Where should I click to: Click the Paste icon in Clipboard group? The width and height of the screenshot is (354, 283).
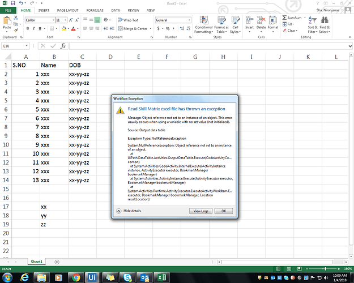pos(7,21)
